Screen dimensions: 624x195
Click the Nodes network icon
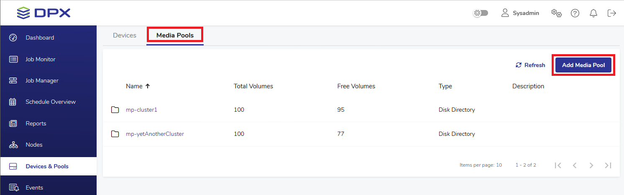pos(13,145)
